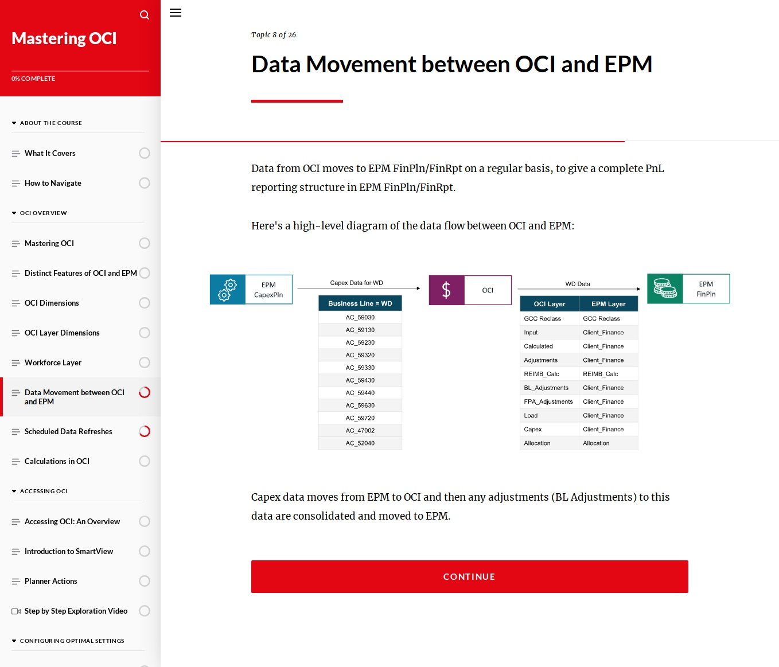Toggle completion circle for Distinct Features of OCI and EPM
The height and width of the screenshot is (667, 779).
(145, 273)
